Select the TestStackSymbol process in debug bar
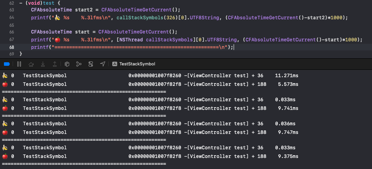Screen dimensions: 372x169 click(137, 64)
